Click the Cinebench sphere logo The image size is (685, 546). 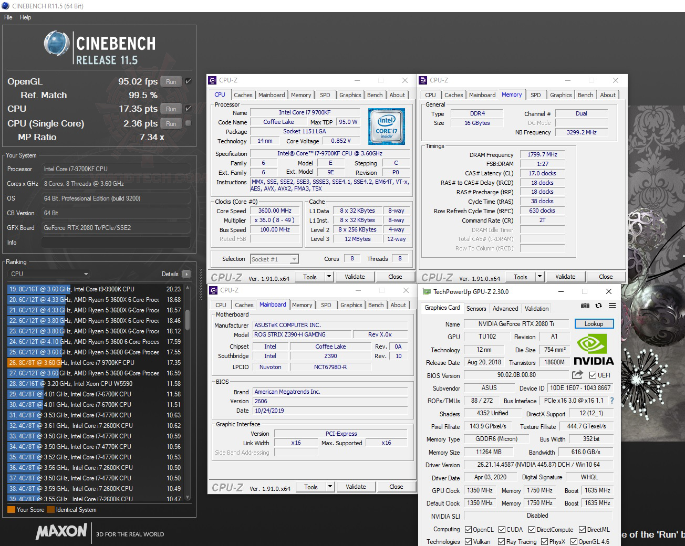[x=57, y=43]
